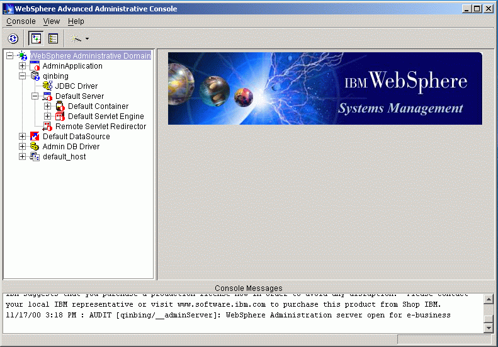Expand the AdminApplication node
Screen dimensions: 498x347
coord(22,65)
